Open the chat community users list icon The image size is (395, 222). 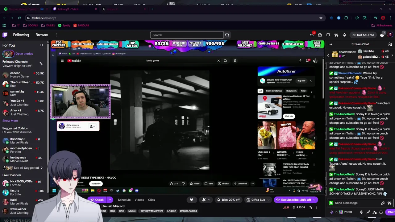tap(390, 44)
